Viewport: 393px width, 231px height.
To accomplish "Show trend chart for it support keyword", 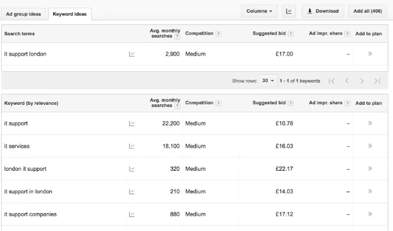I will click(x=132, y=123).
